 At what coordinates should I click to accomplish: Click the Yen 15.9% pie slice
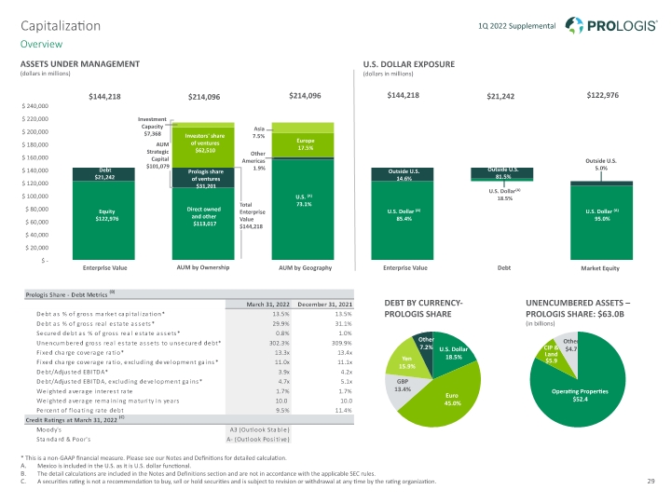(x=404, y=362)
